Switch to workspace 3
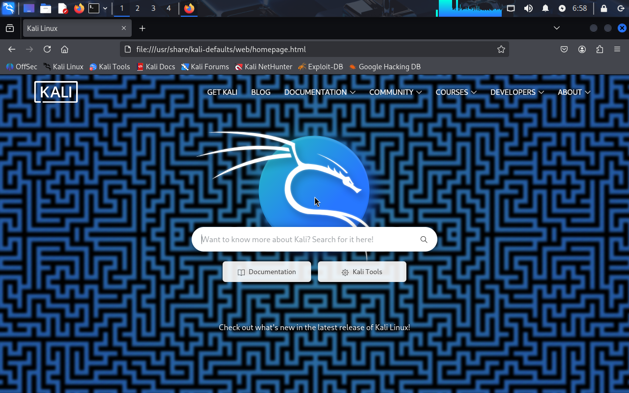 (153, 8)
